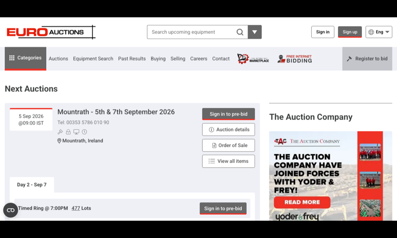Click the Euro Auctions logo
Image resolution: width=397 pixels, height=238 pixels.
(x=51, y=32)
